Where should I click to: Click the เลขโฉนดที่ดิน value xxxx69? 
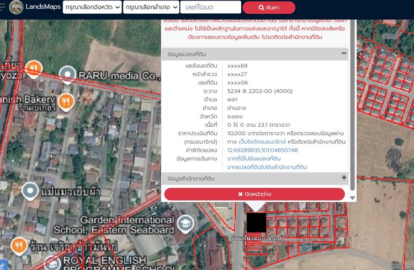237,66
